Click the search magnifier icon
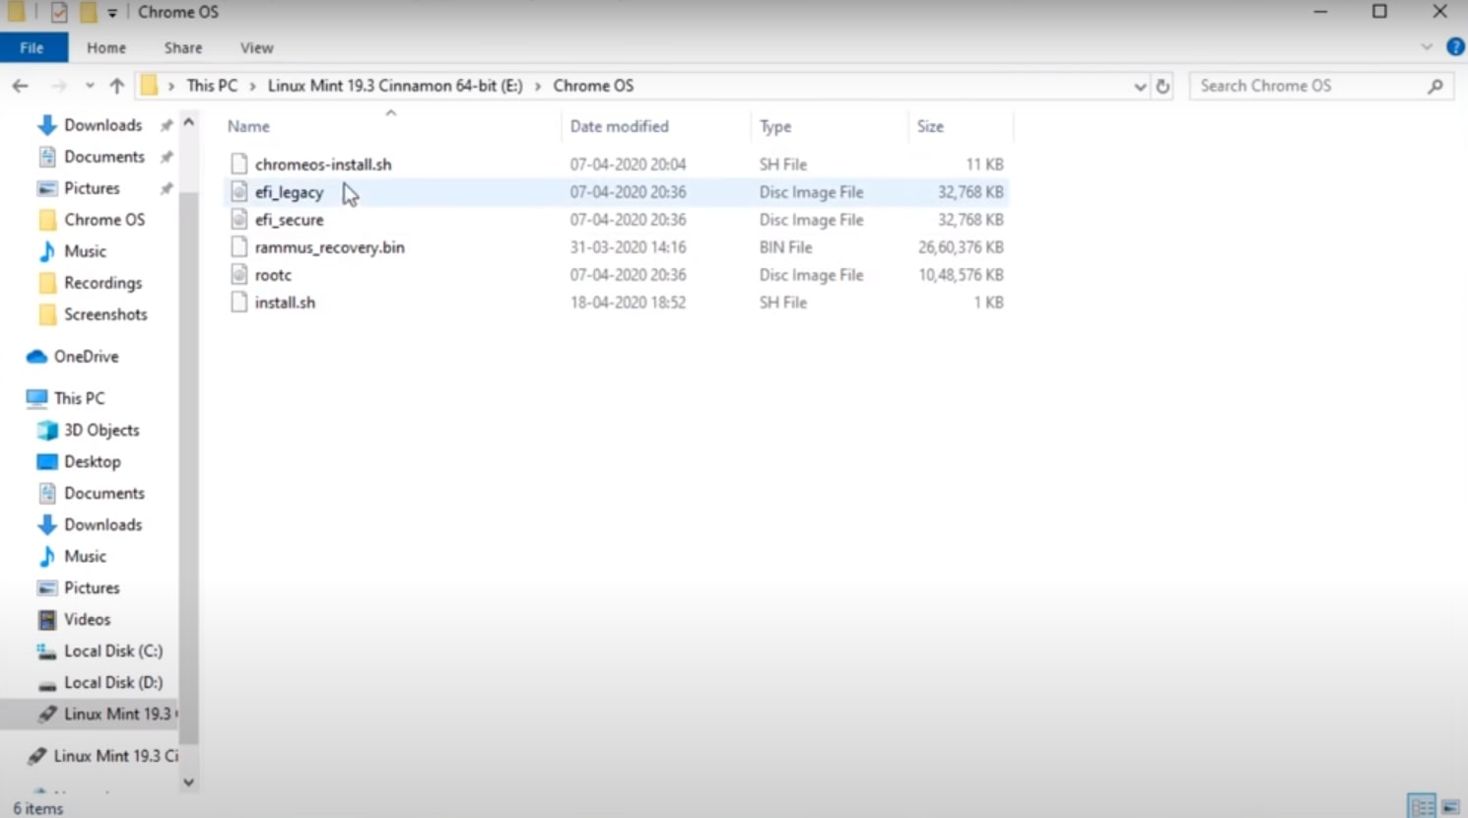This screenshot has height=818, width=1468. [1435, 86]
